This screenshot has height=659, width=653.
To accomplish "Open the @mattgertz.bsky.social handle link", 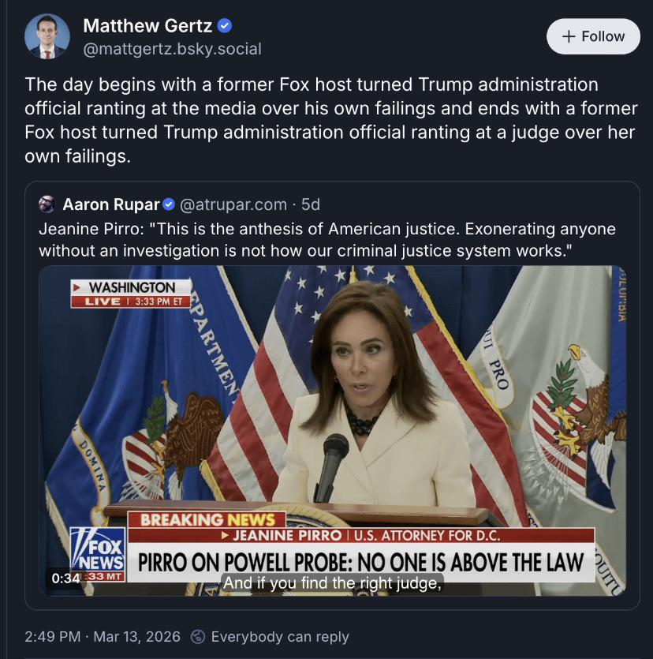I will [172, 49].
